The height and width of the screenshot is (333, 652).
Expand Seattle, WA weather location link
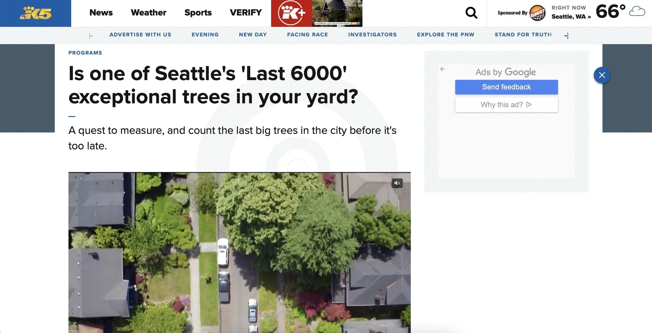tap(571, 17)
